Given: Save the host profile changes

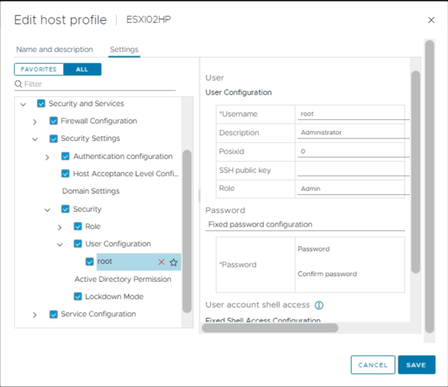Looking at the screenshot, I should 416,365.
